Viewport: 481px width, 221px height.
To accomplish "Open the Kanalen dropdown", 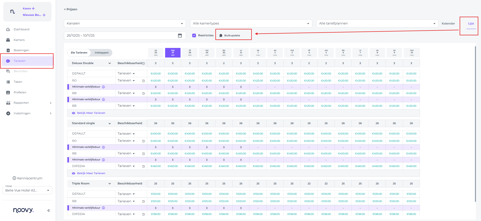I will pos(125,23).
